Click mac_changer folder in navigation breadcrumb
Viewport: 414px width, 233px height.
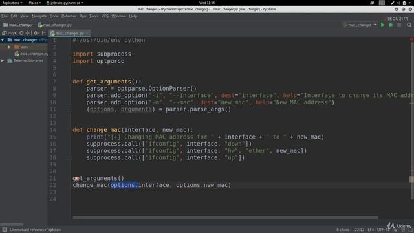click(18, 25)
